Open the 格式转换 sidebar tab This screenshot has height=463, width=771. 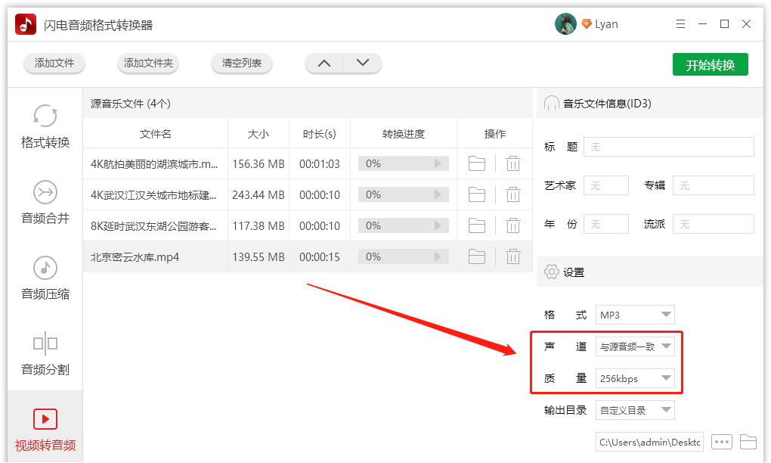tap(45, 127)
